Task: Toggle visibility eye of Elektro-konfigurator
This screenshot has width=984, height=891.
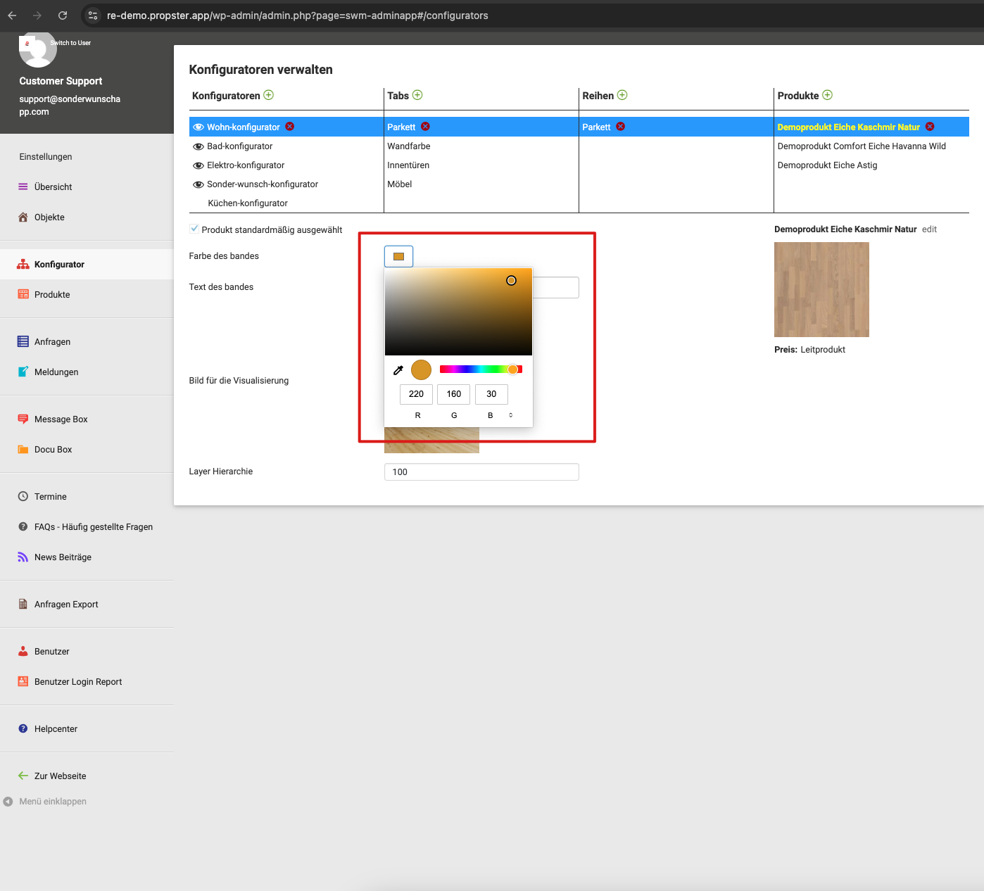Action: coord(198,165)
